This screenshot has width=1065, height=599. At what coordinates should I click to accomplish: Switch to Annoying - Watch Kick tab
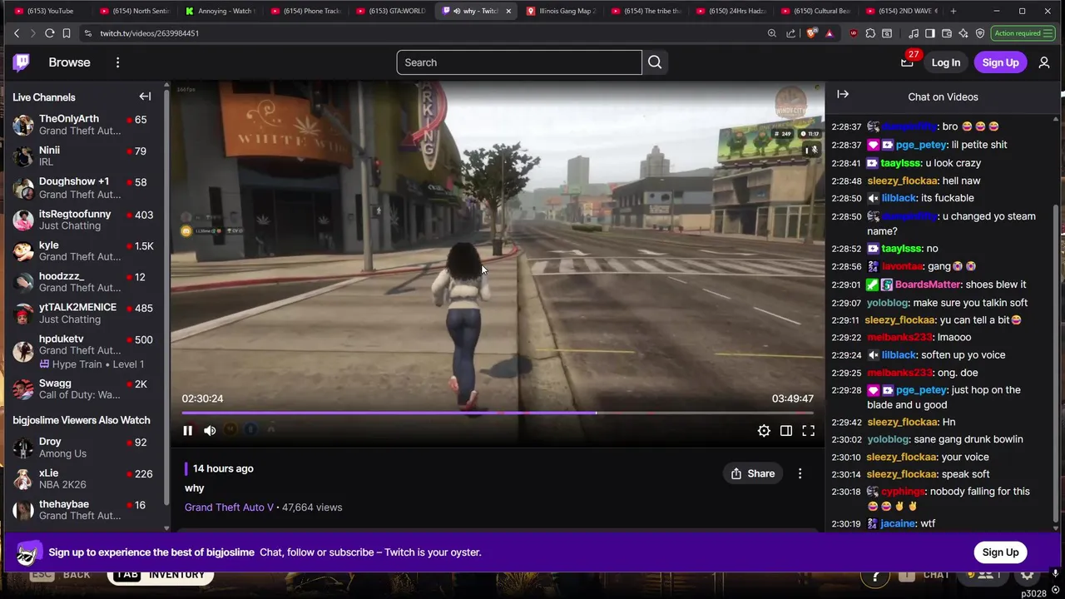(220, 11)
